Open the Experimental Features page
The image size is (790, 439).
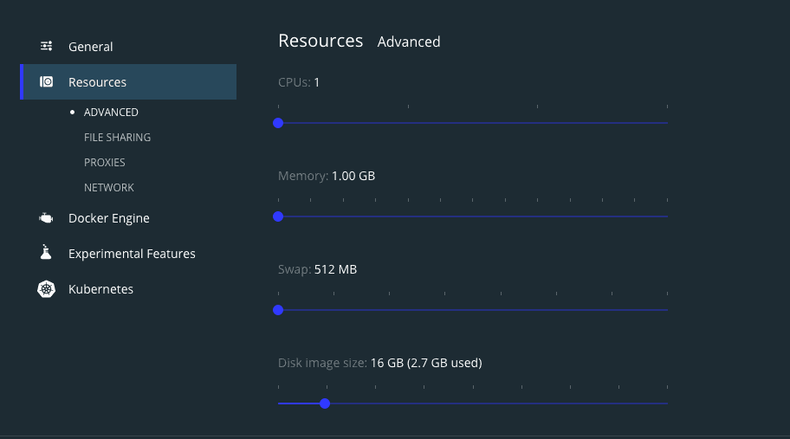(x=132, y=254)
